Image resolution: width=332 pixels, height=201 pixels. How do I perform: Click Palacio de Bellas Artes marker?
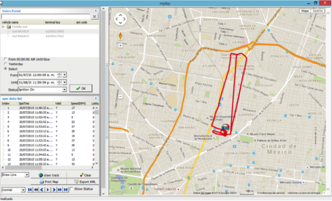tap(255, 140)
